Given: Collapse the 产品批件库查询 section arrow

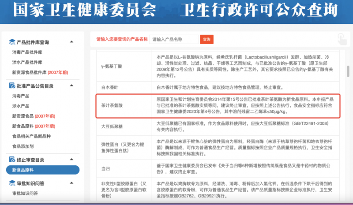Looking at the screenshot, I should 71,41.
